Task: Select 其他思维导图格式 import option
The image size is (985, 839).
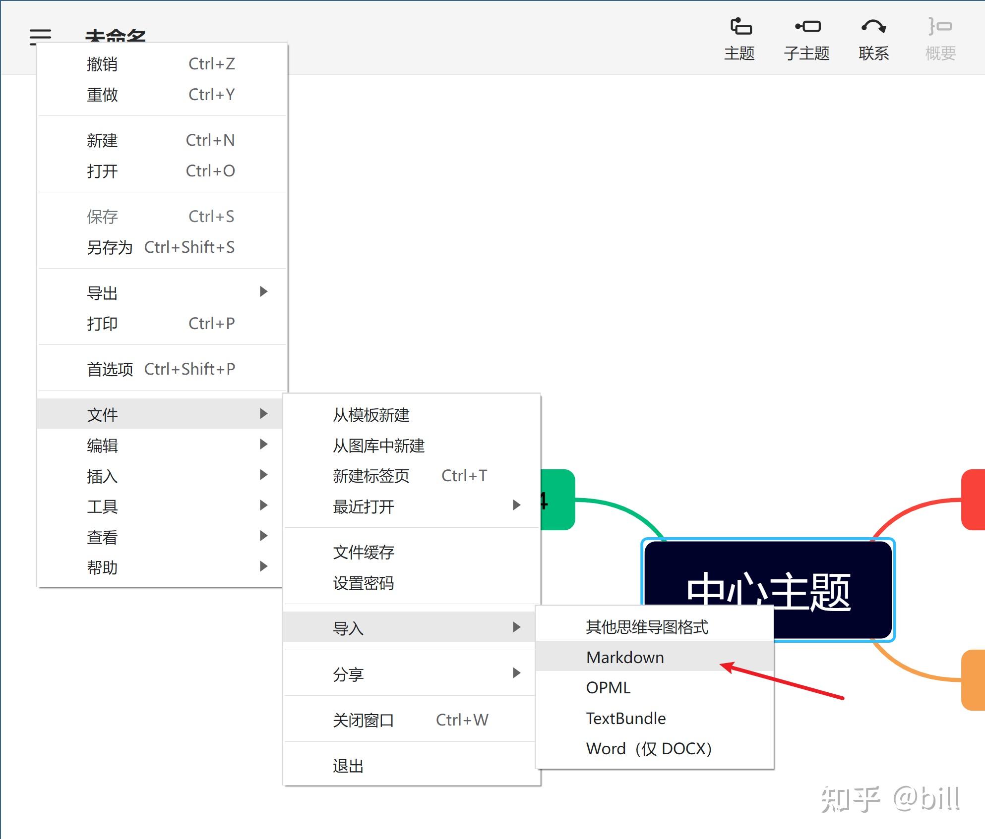Action: pyautogui.click(x=647, y=626)
